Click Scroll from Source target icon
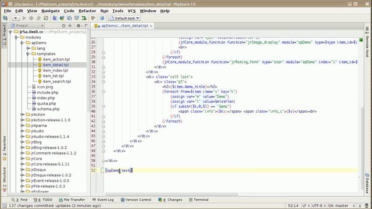Viewport: 372px width, 209px height. click(63, 26)
